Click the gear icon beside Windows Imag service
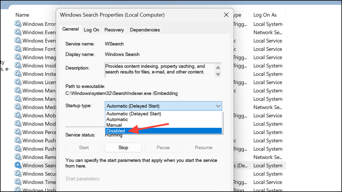This screenshot has height=192, width=342. [x=18, y=57]
